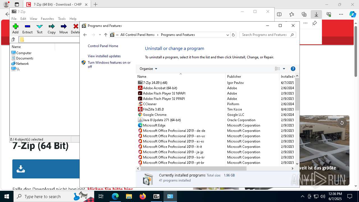Click the up-folder icon in 7-Zip address bar
The width and height of the screenshot is (359, 202).
point(13,40)
